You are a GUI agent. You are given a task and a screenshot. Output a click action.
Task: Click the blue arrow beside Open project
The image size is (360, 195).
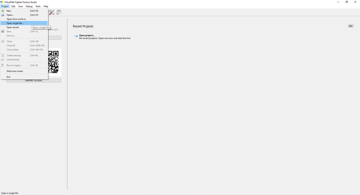click(x=76, y=36)
